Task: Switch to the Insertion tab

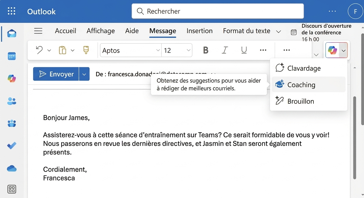Action: tap(199, 31)
